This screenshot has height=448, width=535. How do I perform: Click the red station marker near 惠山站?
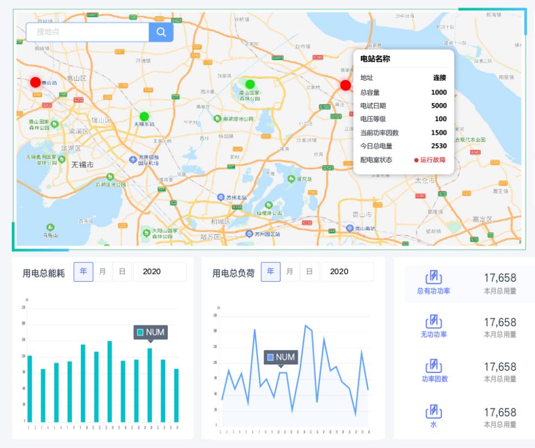click(x=35, y=82)
